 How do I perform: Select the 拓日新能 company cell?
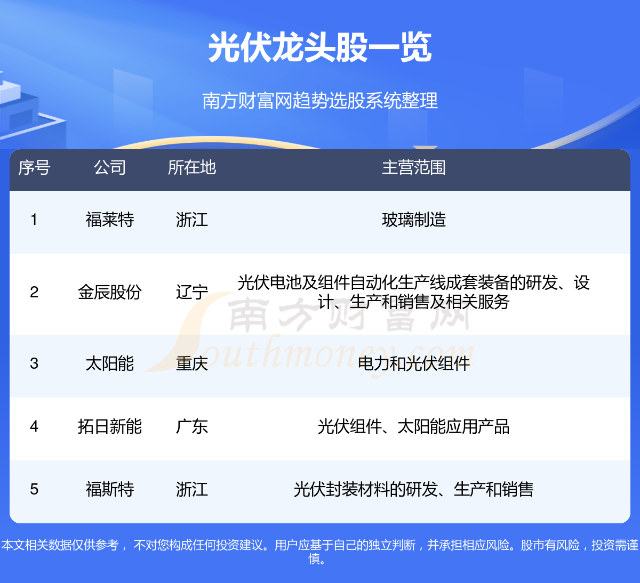click(x=110, y=426)
